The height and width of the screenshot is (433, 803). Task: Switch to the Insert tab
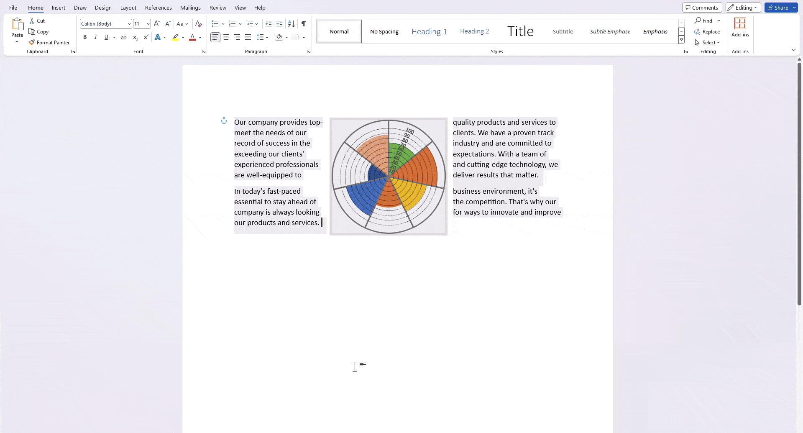[x=58, y=8]
